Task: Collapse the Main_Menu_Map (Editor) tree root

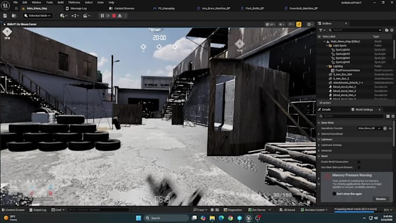Action: (x=324, y=41)
